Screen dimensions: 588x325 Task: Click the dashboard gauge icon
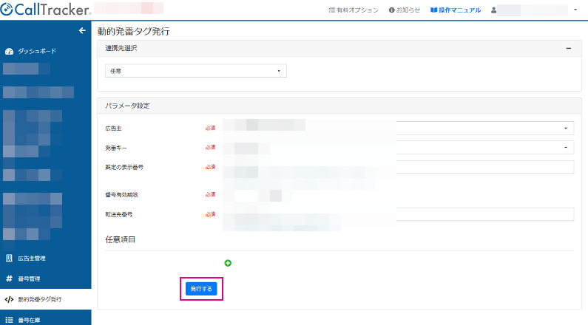(x=9, y=51)
